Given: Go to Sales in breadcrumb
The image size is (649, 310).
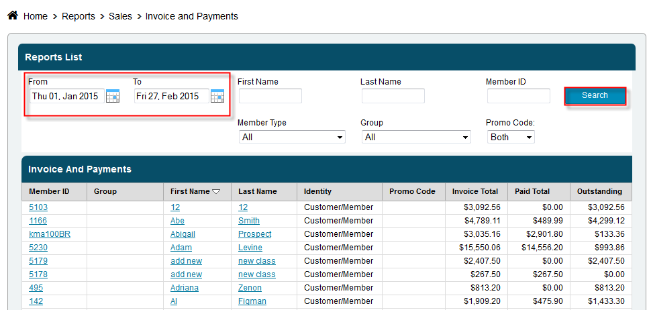Looking at the screenshot, I should [120, 16].
